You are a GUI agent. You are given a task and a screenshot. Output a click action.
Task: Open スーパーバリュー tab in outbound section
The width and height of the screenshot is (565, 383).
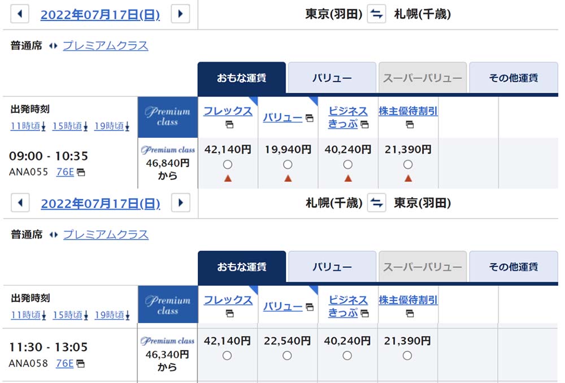click(423, 78)
